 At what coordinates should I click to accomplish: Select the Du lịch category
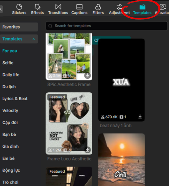tap(9, 87)
